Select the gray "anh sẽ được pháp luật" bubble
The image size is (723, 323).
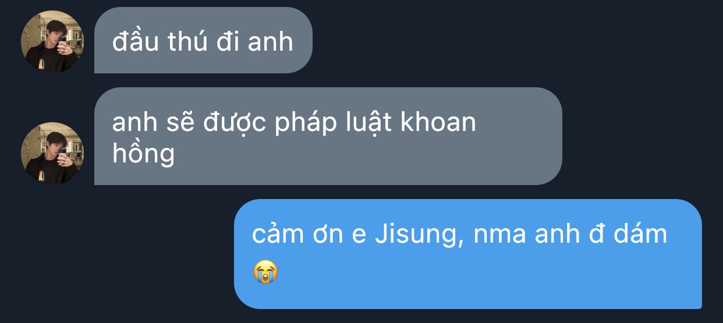coord(328,136)
